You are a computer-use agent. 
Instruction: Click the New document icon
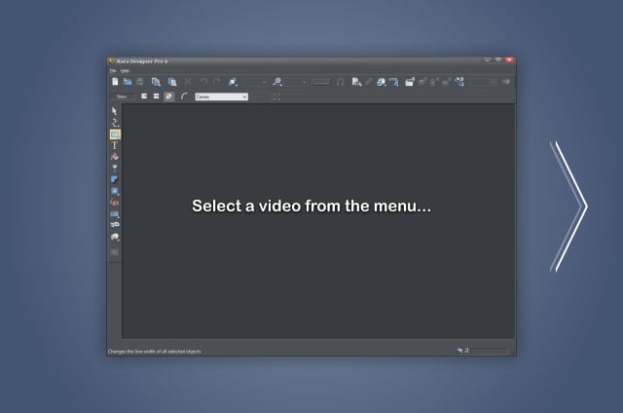coord(113,82)
